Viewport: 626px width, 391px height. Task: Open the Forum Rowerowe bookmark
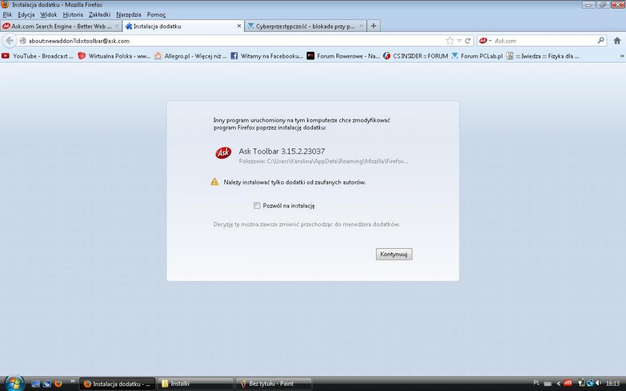(343, 56)
